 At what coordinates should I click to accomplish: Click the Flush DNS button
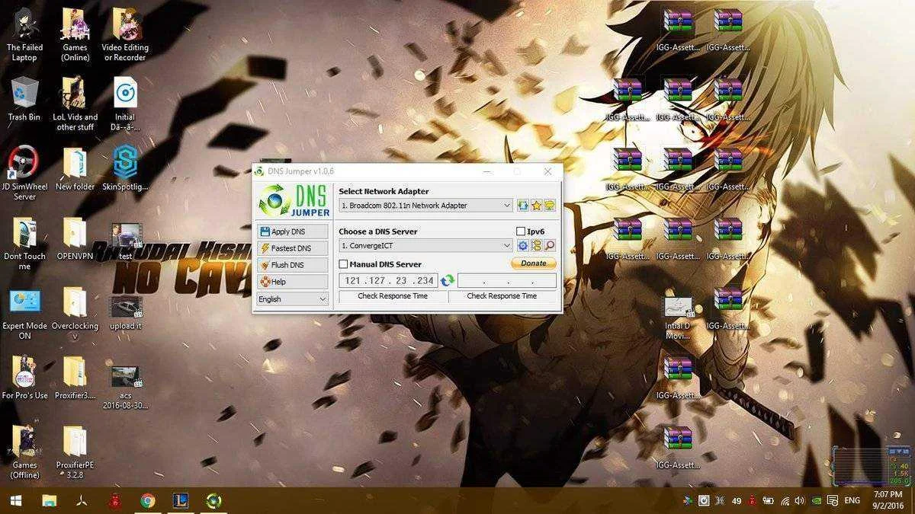click(x=293, y=265)
